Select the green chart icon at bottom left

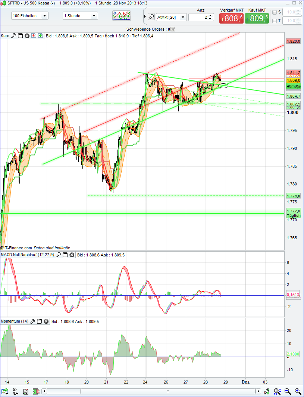click(x=5, y=391)
